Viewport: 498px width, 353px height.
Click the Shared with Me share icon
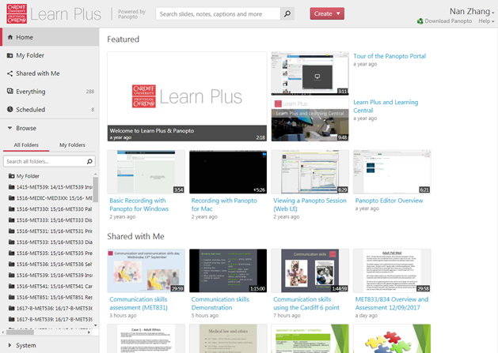(10, 73)
